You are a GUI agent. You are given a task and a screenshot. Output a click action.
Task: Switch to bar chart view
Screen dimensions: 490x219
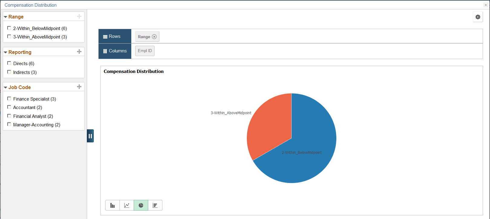(x=113, y=205)
